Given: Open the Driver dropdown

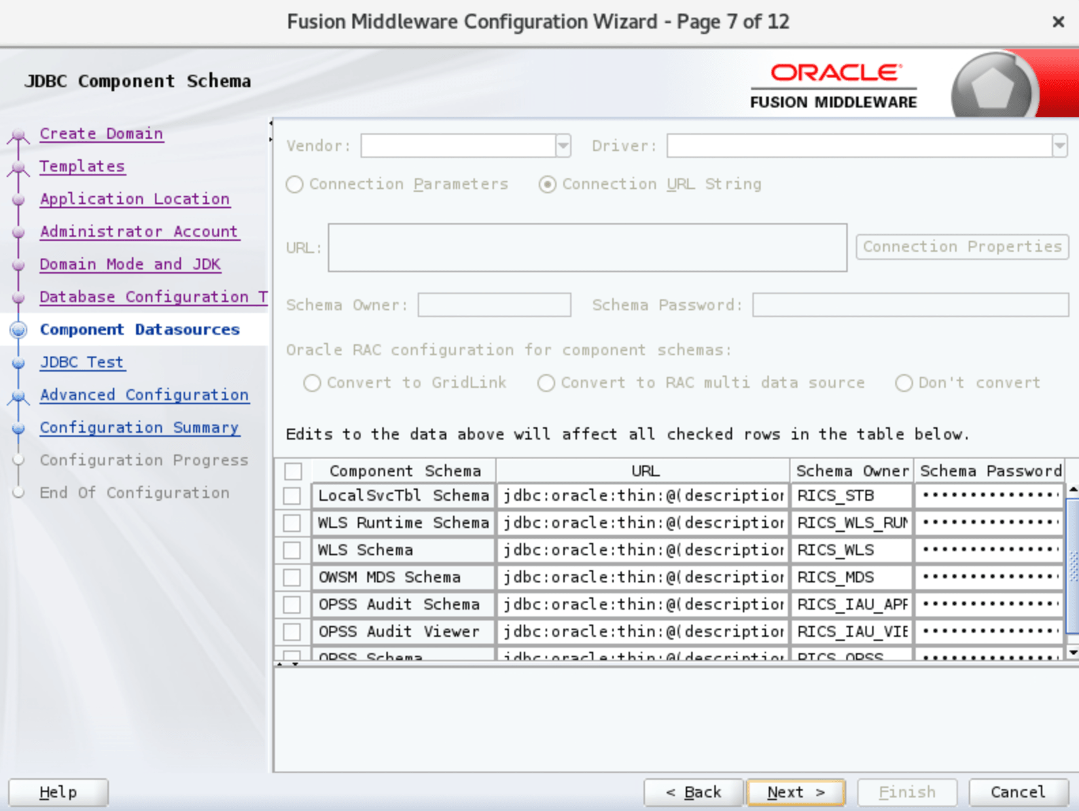Looking at the screenshot, I should [1060, 145].
